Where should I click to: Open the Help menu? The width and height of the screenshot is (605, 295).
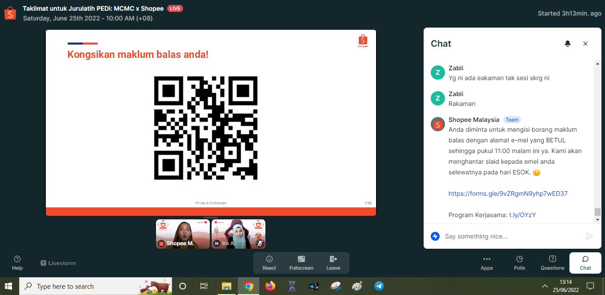(17, 263)
